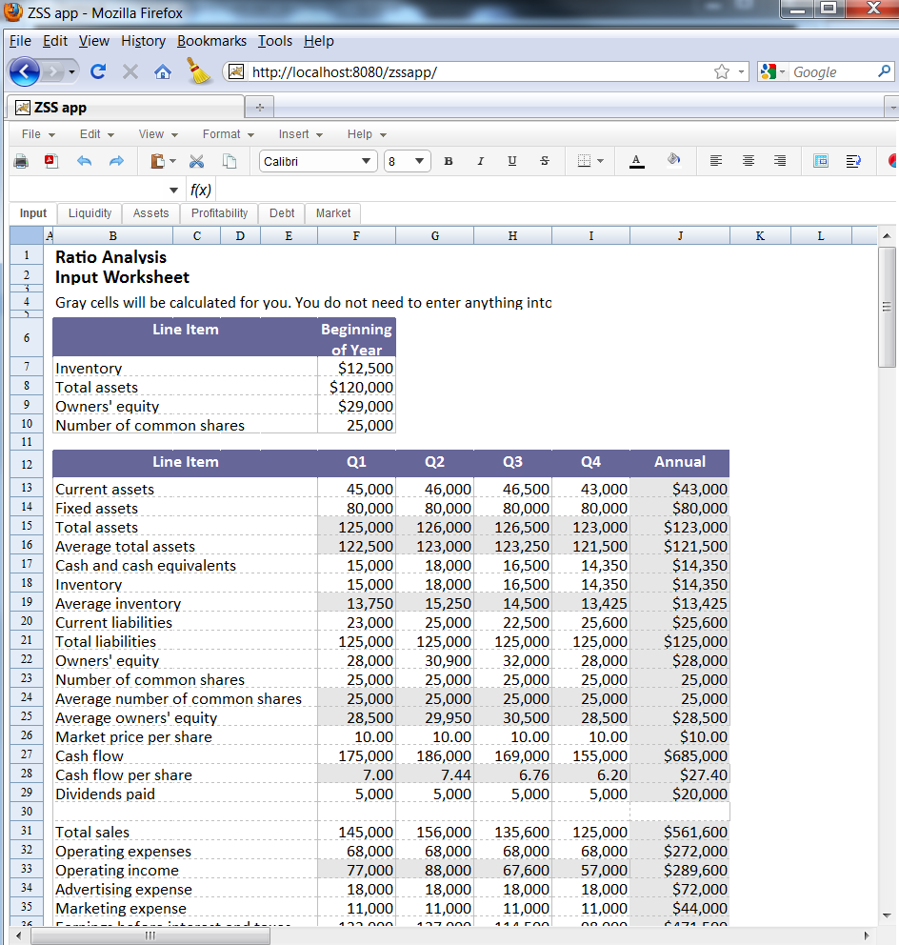Choose cell fill color bucket
Image resolution: width=899 pixels, height=945 pixels.
[x=673, y=160]
